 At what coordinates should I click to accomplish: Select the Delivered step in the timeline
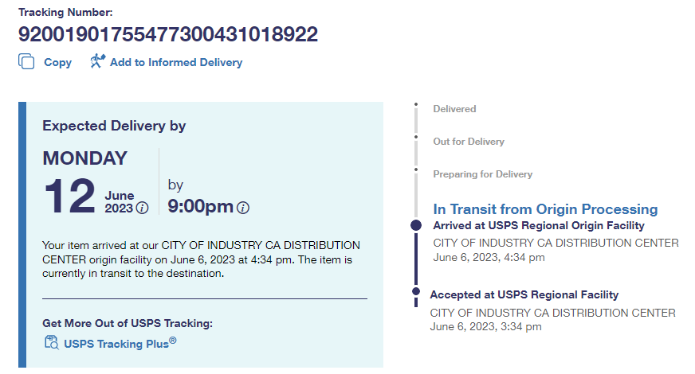(x=454, y=109)
